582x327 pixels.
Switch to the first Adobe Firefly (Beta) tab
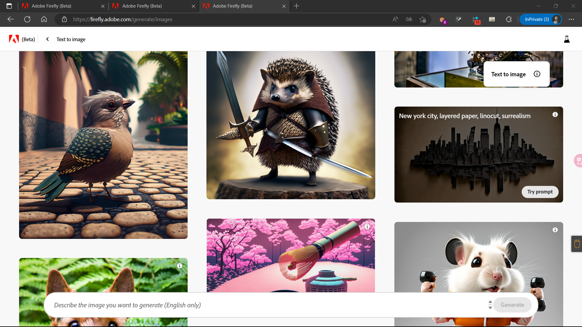tap(63, 6)
